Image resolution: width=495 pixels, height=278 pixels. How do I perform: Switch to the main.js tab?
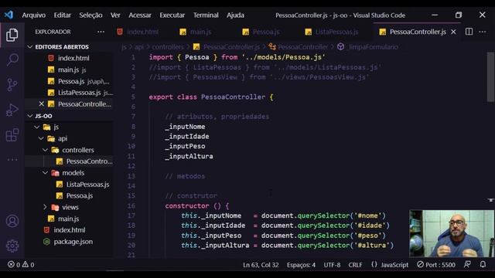pyautogui.click(x=196, y=32)
